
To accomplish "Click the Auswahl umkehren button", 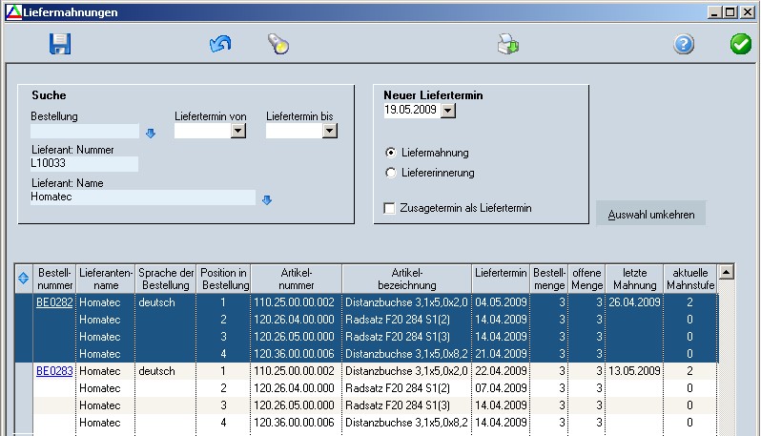I will [x=650, y=213].
